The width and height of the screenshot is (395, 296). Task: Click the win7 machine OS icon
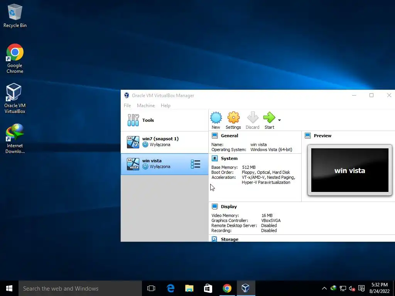click(x=133, y=142)
